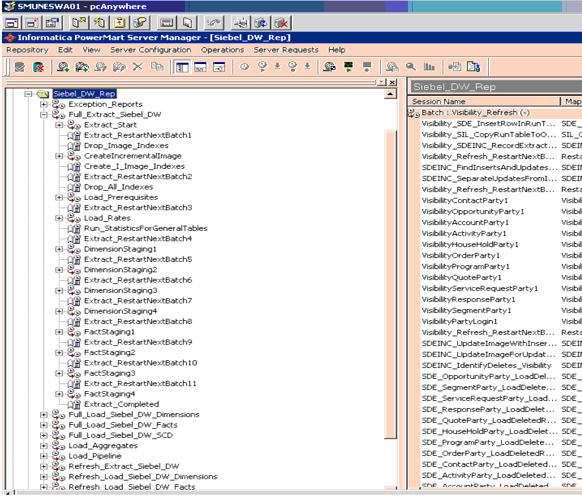The image size is (582, 496).
Task: Open the Server Requests menu
Action: pos(286,50)
